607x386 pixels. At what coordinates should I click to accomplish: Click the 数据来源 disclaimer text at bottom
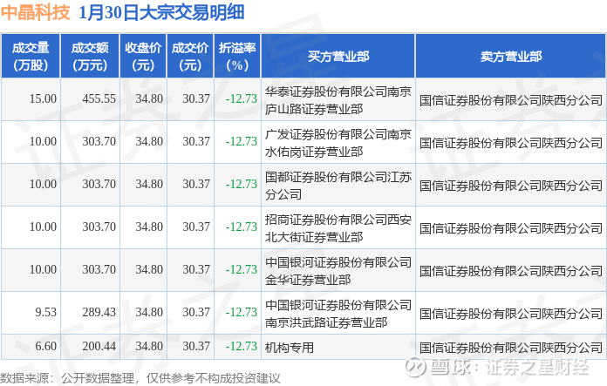pos(140,378)
